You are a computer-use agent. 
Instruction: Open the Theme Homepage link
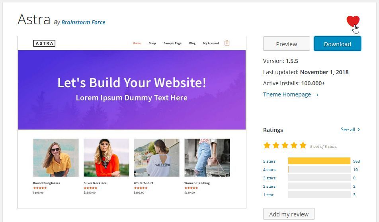(291, 94)
